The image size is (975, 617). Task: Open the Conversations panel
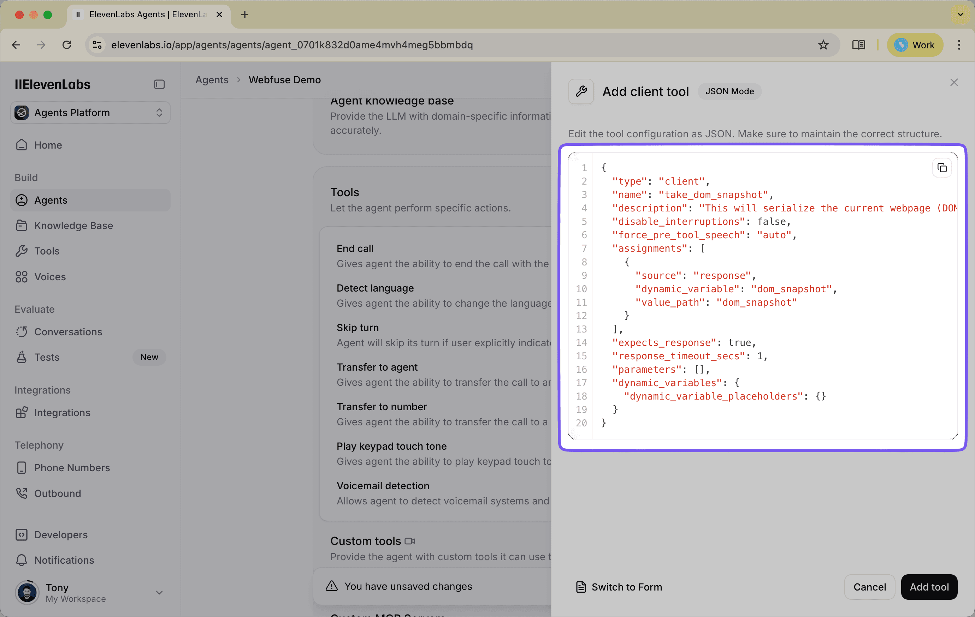pos(69,331)
